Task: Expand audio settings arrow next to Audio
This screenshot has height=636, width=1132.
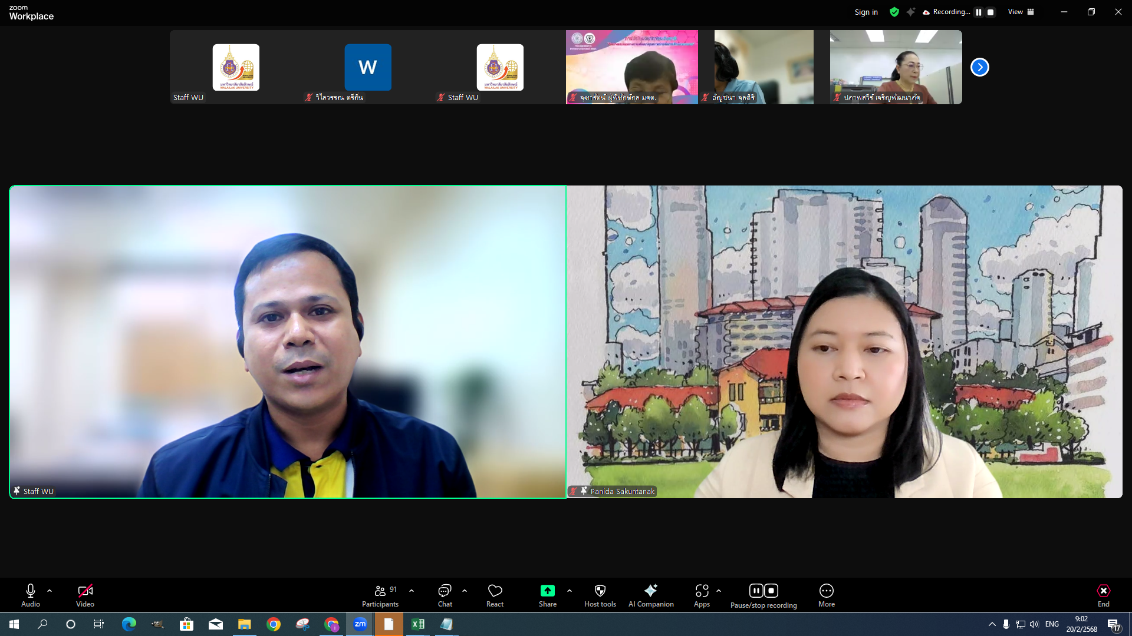Action: click(x=50, y=590)
